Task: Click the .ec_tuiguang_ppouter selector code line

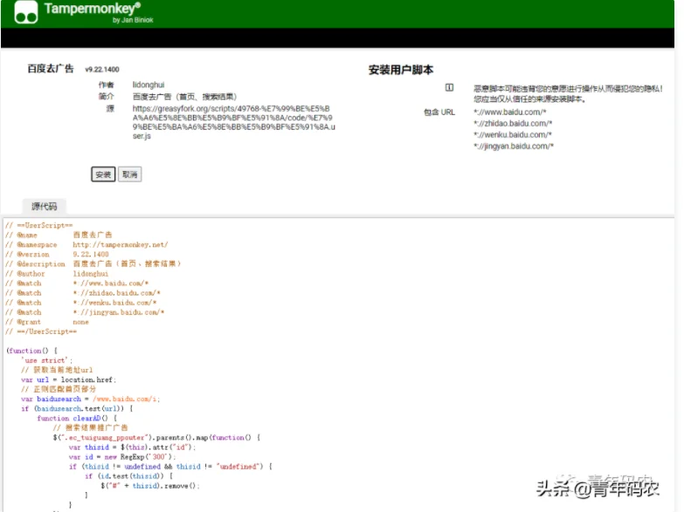Action: point(156,437)
